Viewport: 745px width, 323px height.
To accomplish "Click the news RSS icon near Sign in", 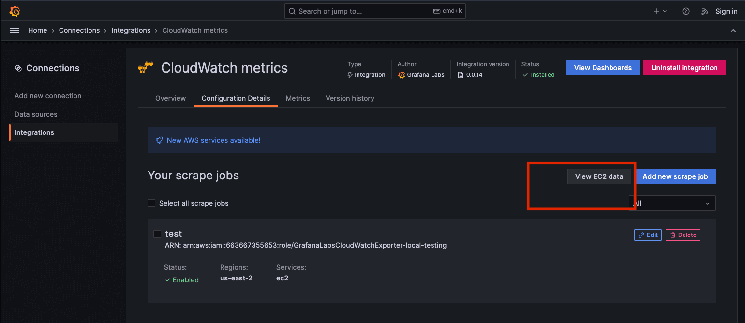I will click(x=704, y=11).
